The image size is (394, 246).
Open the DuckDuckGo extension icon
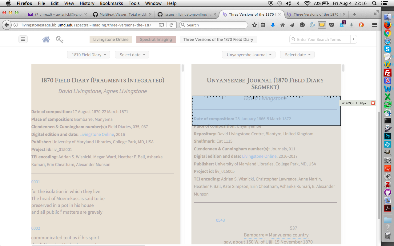361,25
